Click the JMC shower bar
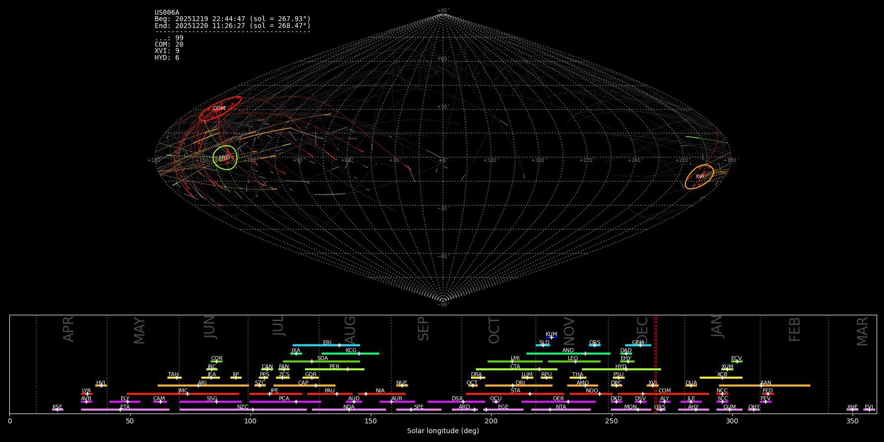 coord(183,394)
